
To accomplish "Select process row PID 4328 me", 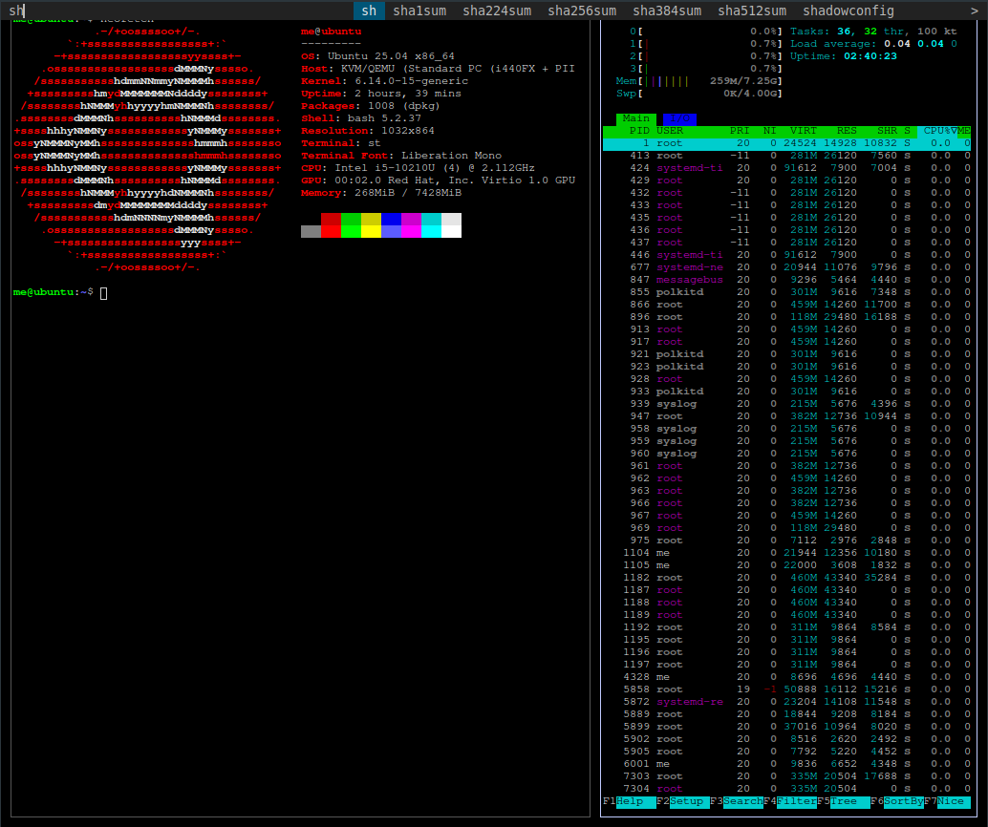I will tap(786, 677).
